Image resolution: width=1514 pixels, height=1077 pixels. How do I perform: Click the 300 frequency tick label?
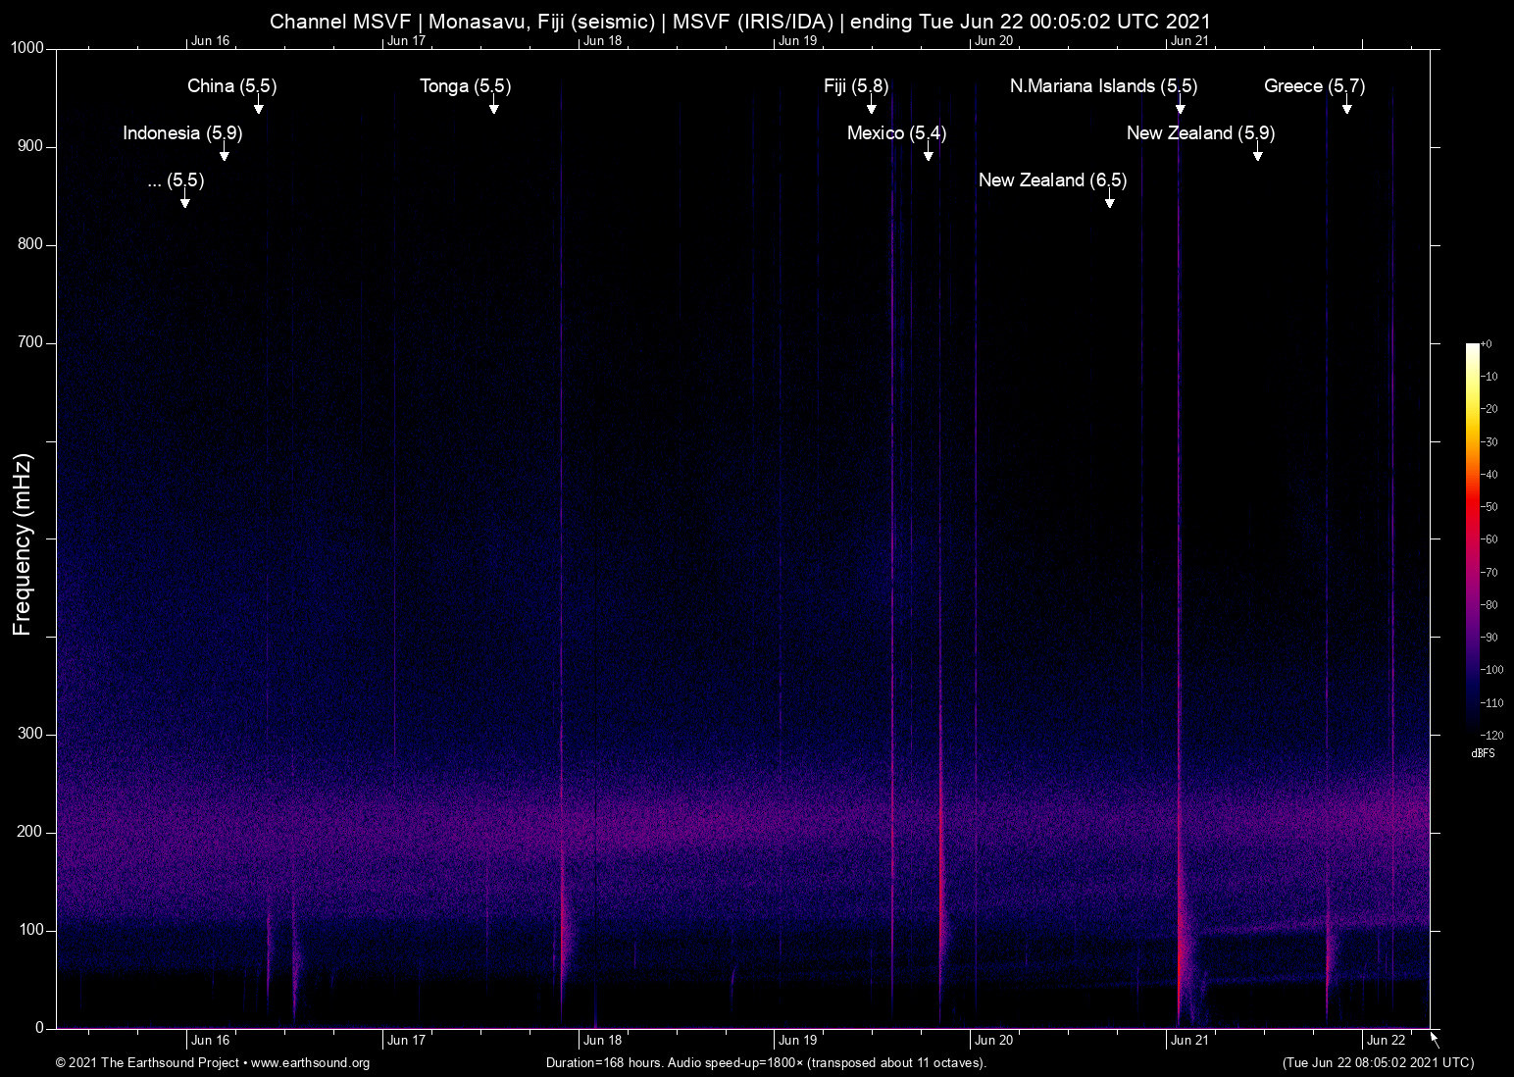[31, 734]
